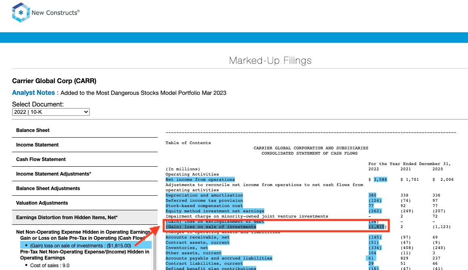Viewport: 468px width, 270px height.
Task: Click the Marked-Up Filings page title
Action: pos(270,61)
